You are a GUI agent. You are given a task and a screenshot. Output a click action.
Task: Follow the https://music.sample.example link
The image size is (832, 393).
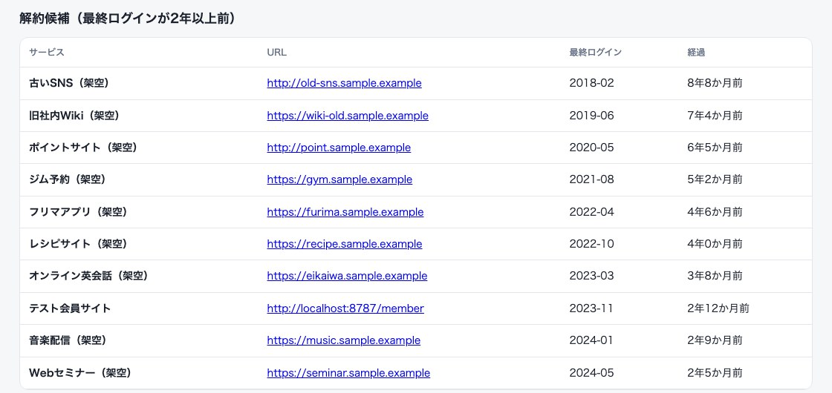(344, 340)
